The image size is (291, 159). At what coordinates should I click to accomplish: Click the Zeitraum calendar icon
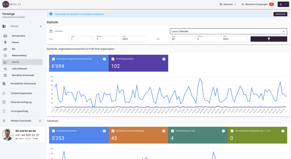tap(51, 31)
